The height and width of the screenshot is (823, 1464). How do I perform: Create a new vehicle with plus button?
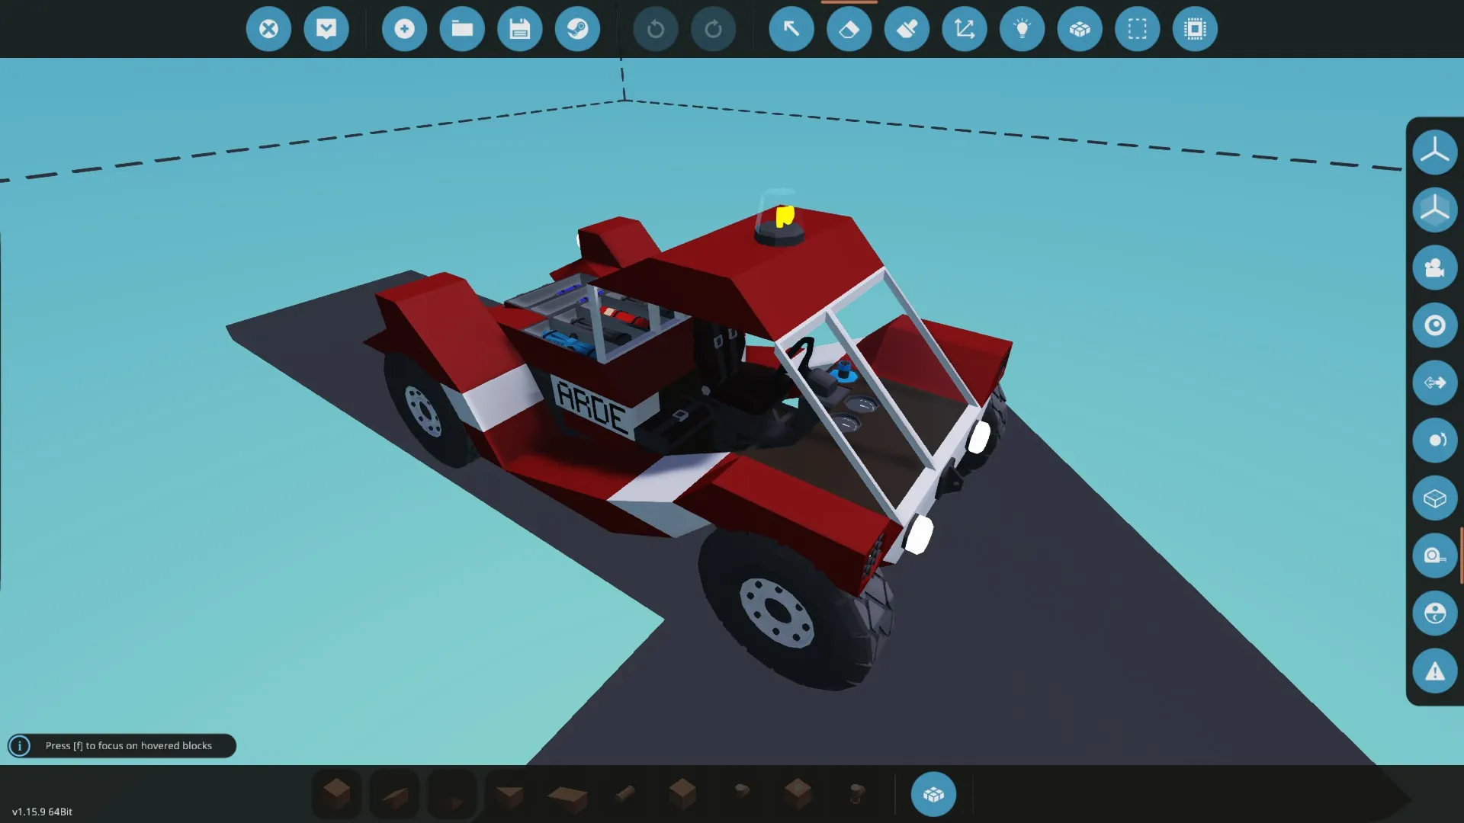[x=404, y=29]
